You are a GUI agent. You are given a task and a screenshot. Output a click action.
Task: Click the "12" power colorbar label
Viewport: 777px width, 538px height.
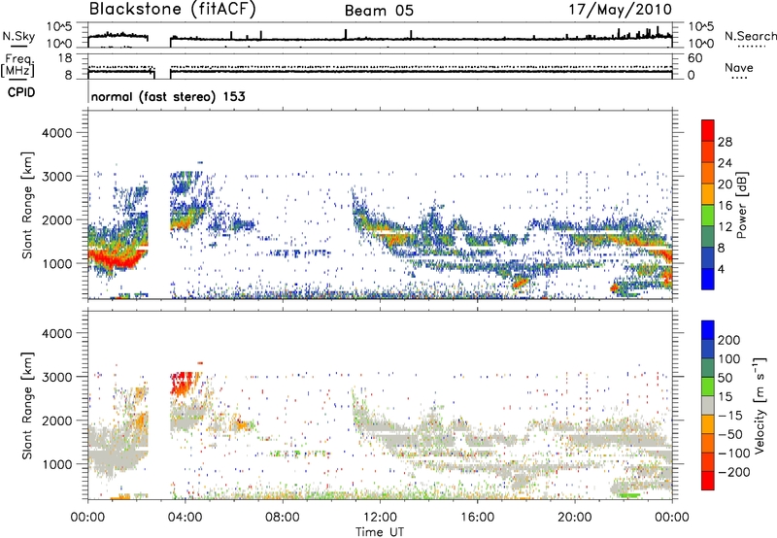pos(725,227)
